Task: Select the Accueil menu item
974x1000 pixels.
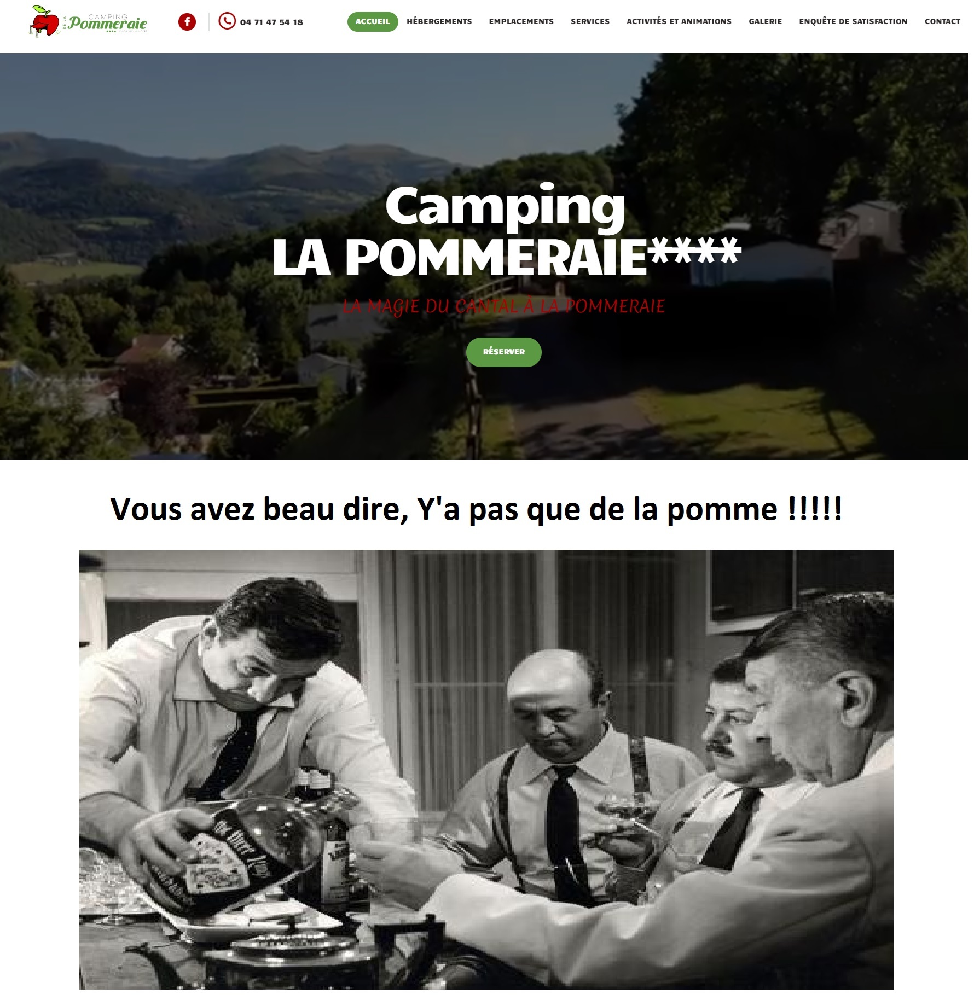Action: pyautogui.click(x=373, y=21)
